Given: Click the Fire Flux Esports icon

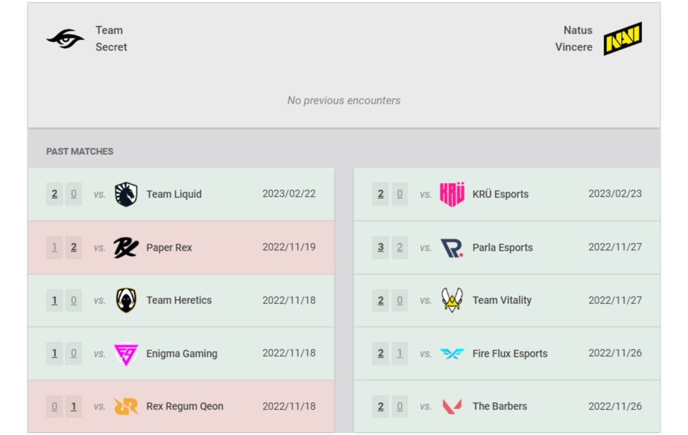Looking at the screenshot, I should coord(452,353).
